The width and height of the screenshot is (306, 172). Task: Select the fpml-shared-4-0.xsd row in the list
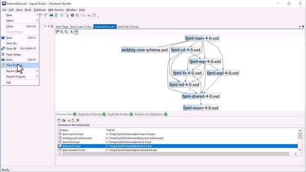177,150
